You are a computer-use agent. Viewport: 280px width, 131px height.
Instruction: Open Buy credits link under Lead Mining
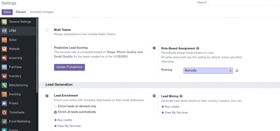coord(170,107)
